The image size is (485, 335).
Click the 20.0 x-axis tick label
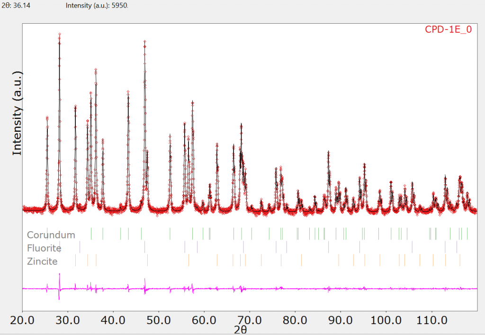pos(22,320)
